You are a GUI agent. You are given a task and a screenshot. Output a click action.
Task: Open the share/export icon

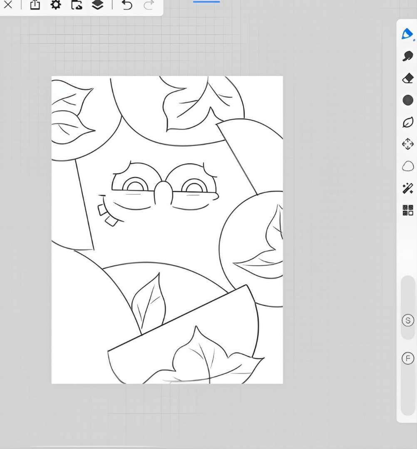[35, 5]
